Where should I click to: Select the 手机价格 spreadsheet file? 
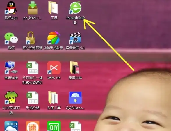tap(33, 98)
